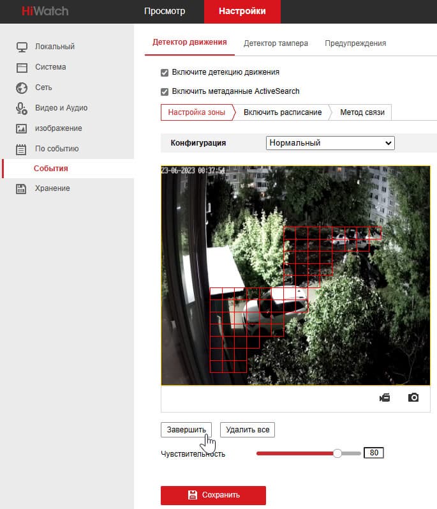The height and width of the screenshot is (509, 437).
Task: Open the Включить расписание step tab
Action: 283,112
